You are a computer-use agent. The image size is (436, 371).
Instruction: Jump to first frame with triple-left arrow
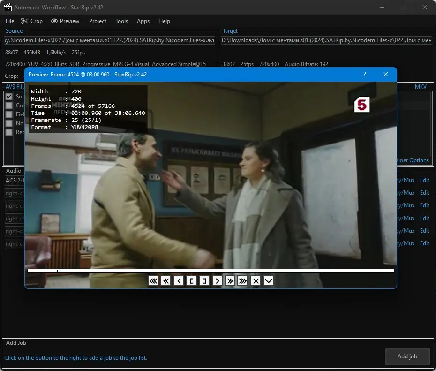click(x=153, y=281)
